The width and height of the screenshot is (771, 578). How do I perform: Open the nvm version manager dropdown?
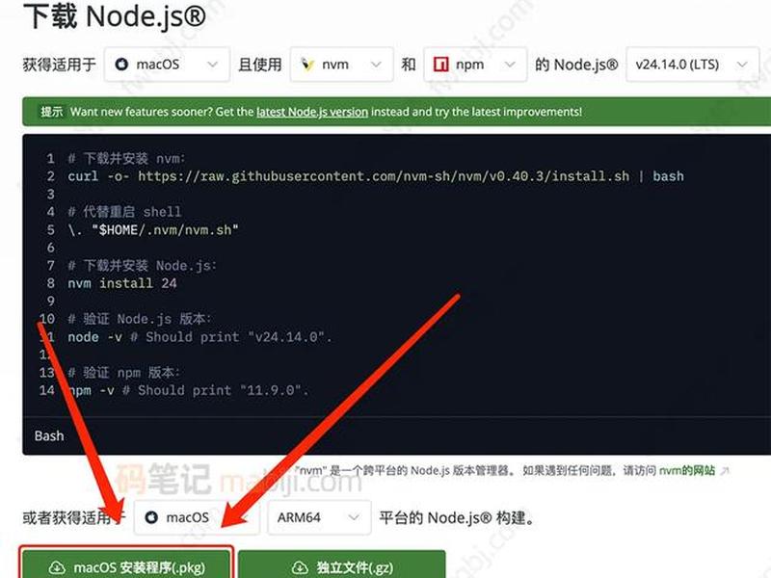(x=341, y=65)
